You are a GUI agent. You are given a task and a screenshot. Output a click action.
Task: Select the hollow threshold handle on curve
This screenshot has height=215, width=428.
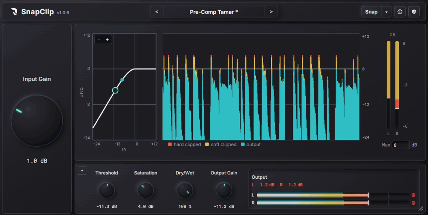[115, 90]
